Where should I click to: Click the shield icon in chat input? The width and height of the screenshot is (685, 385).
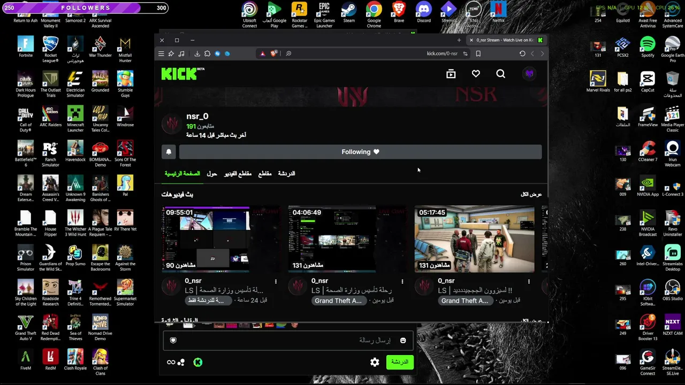173,341
